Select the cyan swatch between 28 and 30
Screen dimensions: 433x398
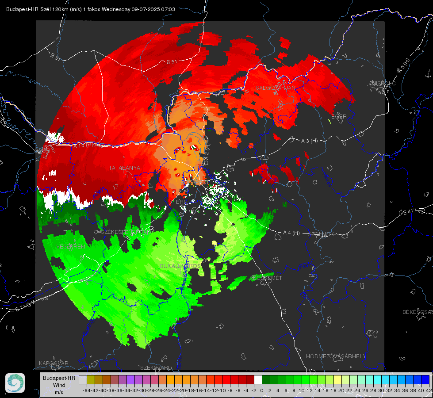(x=378, y=379)
